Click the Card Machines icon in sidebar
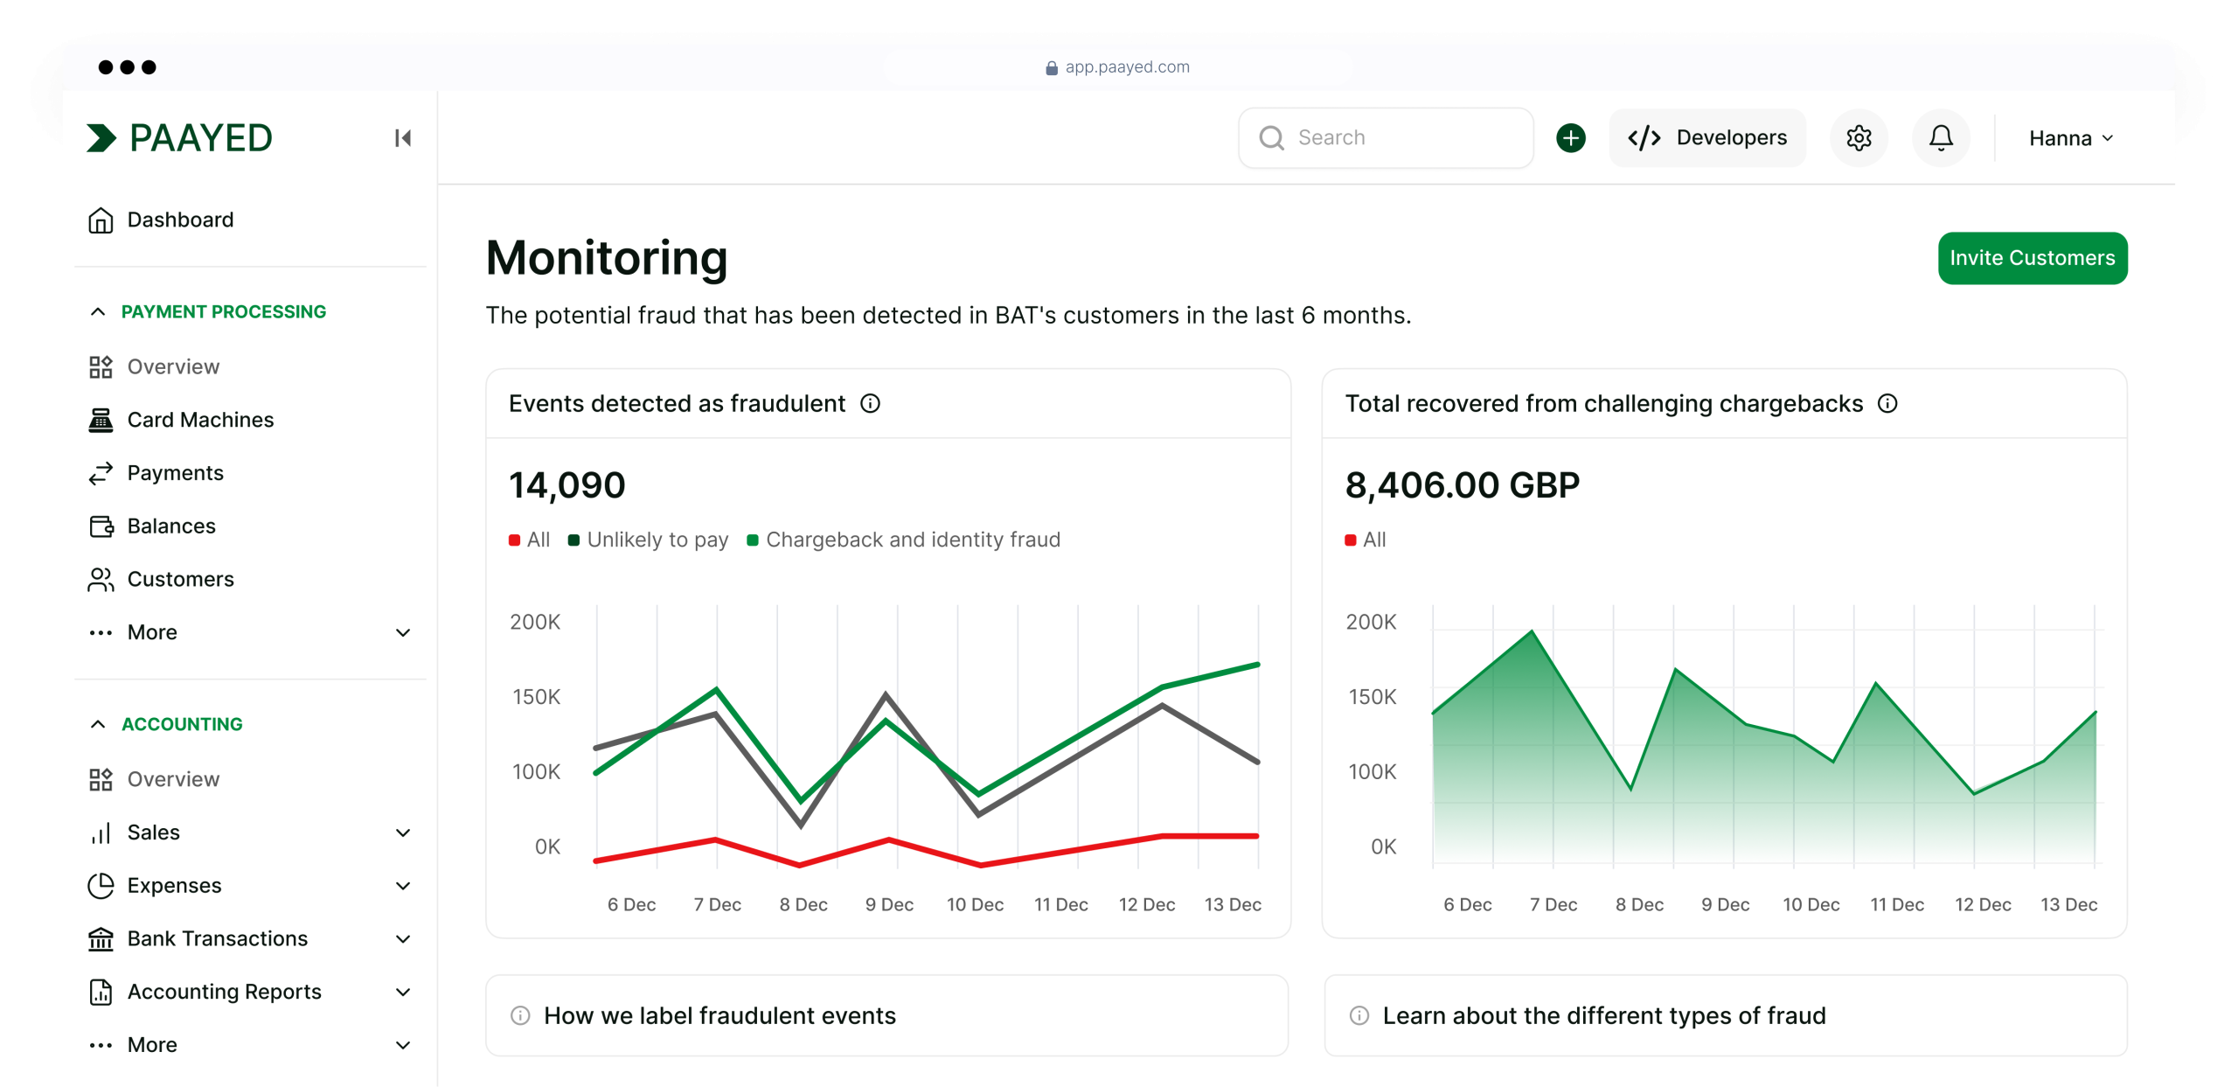This screenshot has height=1087, width=2238. [101, 420]
